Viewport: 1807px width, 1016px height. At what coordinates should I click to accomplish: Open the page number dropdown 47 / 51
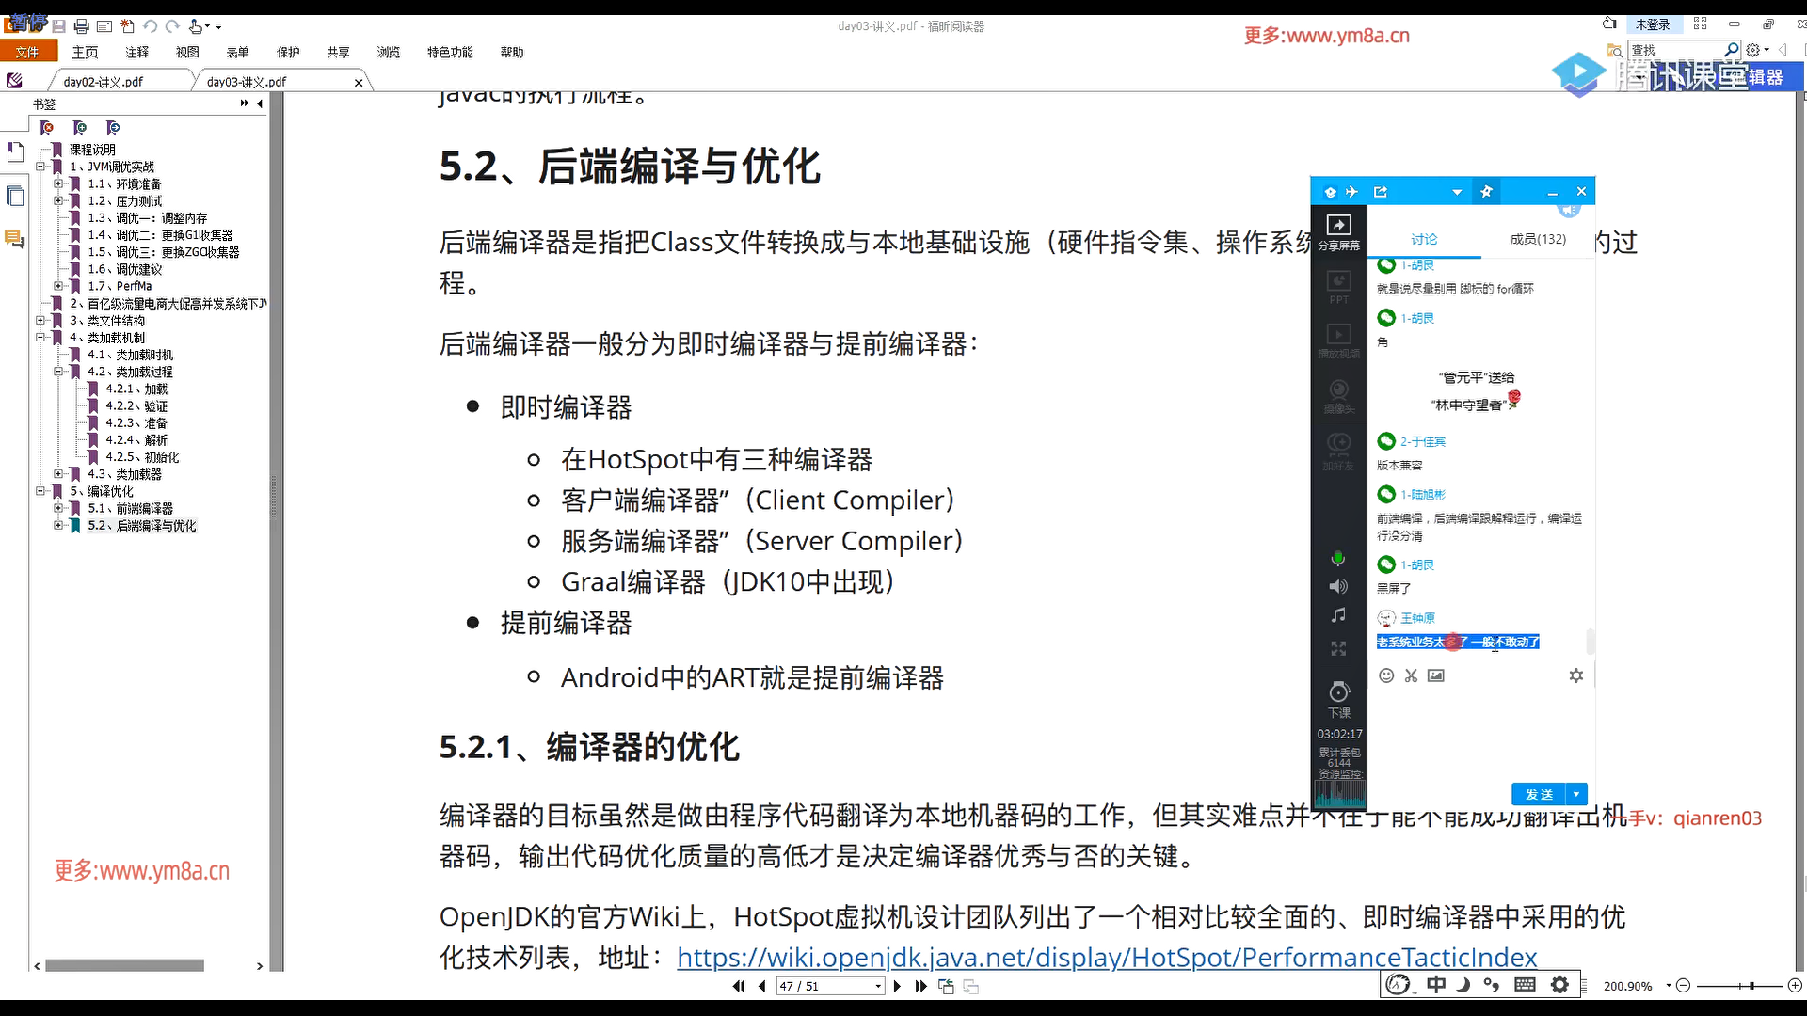(x=878, y=987)
